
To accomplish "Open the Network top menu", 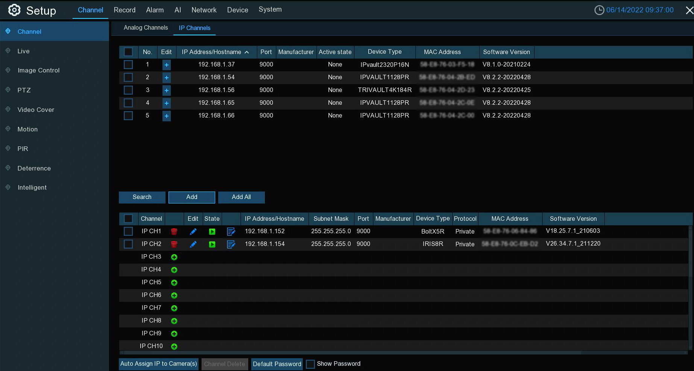I will [x=204, y=10].
